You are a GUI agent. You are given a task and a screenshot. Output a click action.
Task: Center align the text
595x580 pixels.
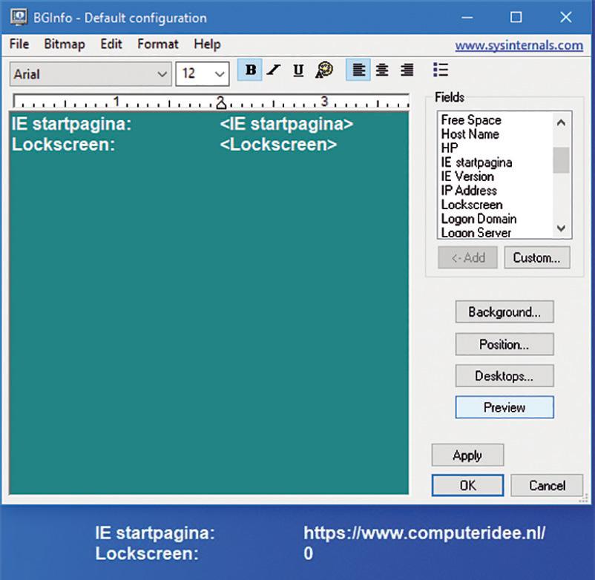click(382, 70)
